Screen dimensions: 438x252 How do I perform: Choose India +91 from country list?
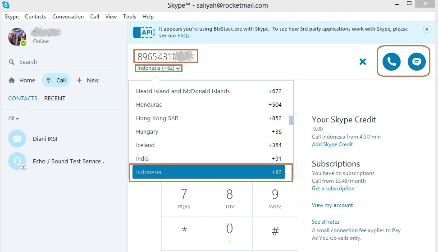[x=209, y=158]
